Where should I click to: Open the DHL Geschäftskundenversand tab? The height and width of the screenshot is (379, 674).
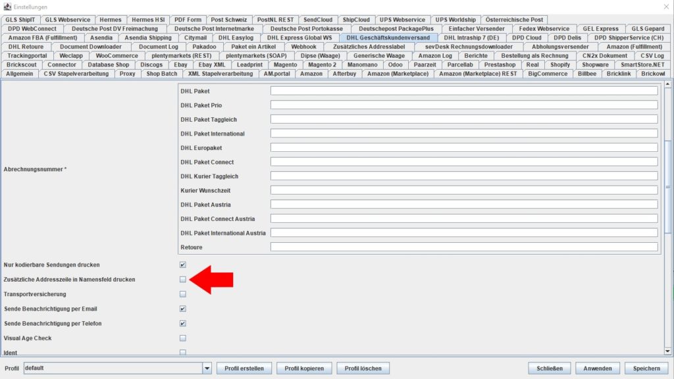(x=388, y=38)
